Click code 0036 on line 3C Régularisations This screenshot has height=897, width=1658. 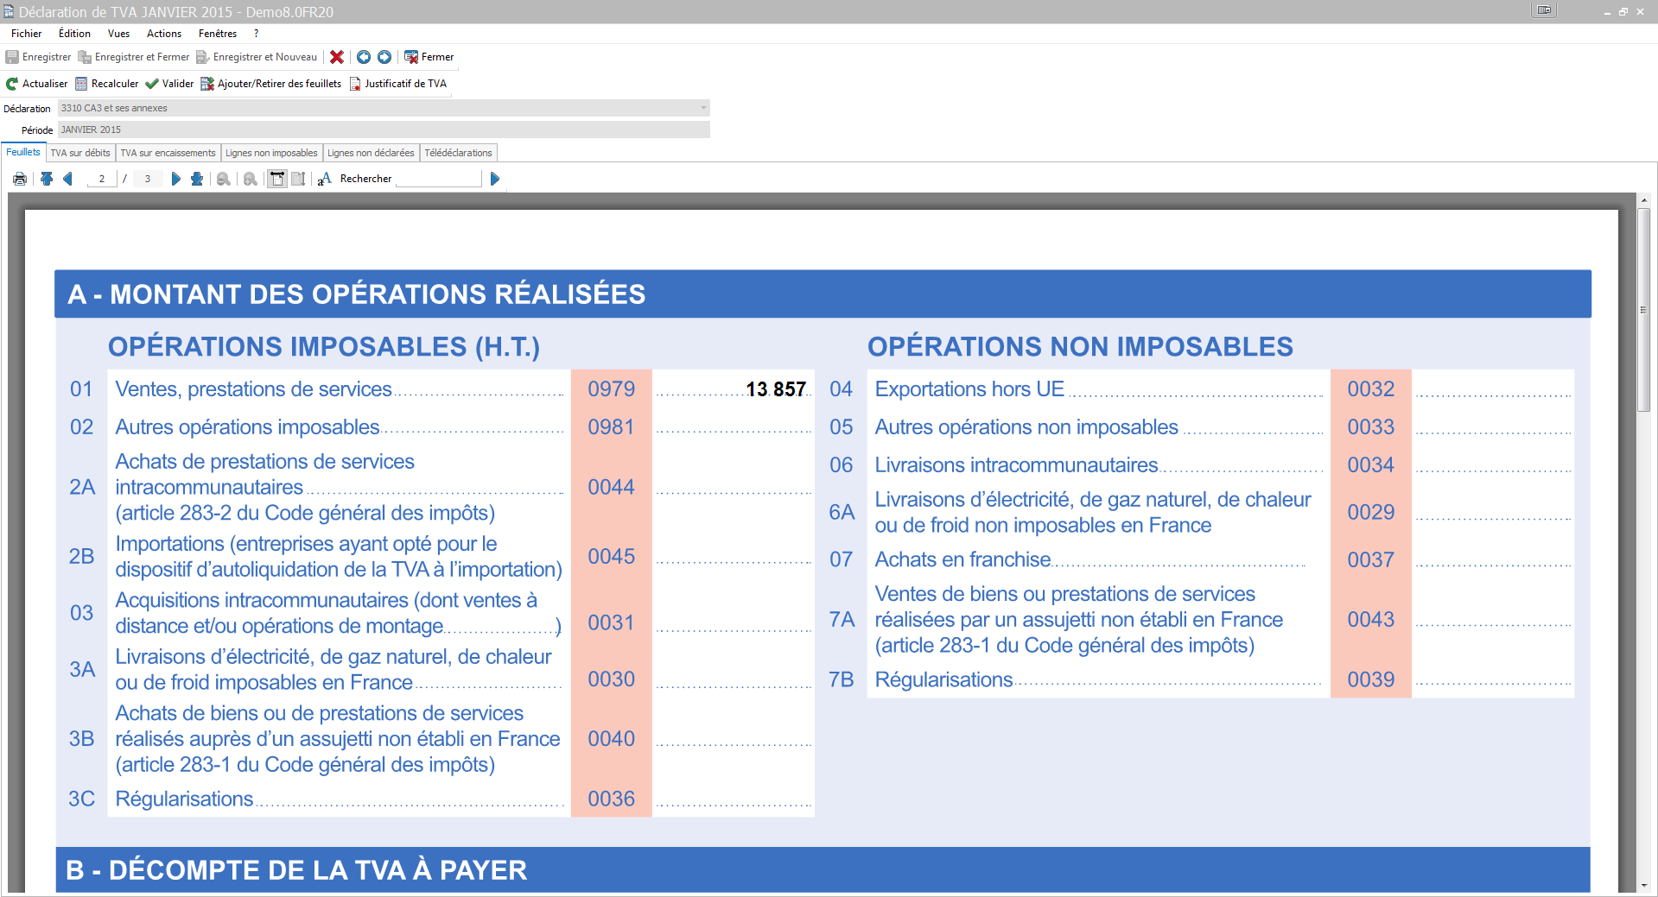pyautogui.click(x=612, y=799)
